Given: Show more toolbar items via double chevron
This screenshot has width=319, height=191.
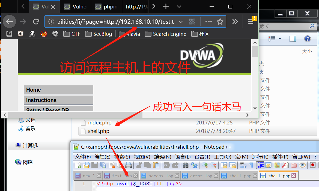Looking at the screenshot, I should pyautogui.click(x=235, y=22).
